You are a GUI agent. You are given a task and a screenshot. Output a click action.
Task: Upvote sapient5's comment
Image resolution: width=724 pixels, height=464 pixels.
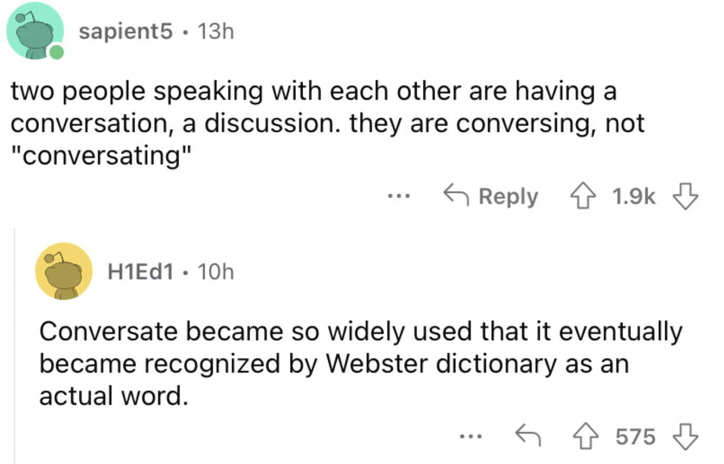(x=583, y=197)
